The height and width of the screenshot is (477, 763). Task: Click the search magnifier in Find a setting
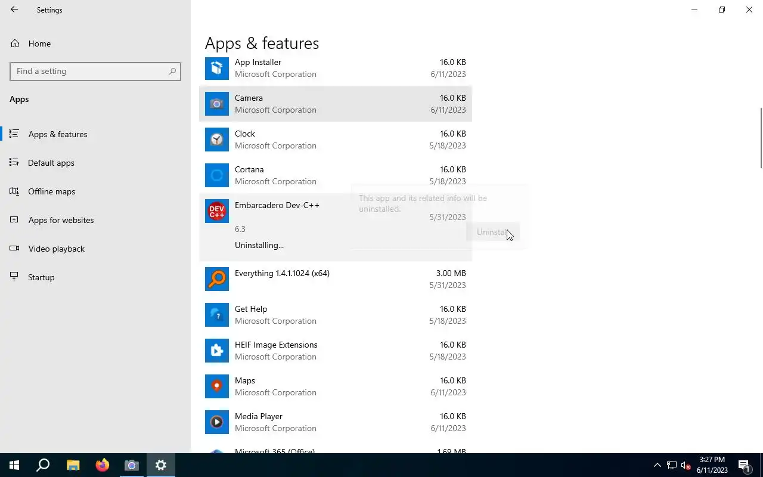(x=172, y=71)
